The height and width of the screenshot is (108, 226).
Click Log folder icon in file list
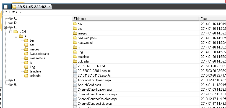(75, 52)
